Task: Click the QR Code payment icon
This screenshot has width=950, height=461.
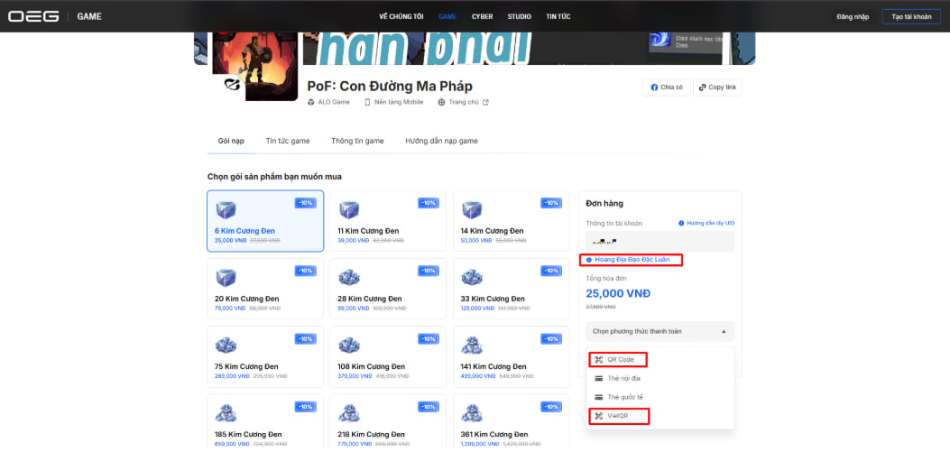Action: (x=598, y=360)
